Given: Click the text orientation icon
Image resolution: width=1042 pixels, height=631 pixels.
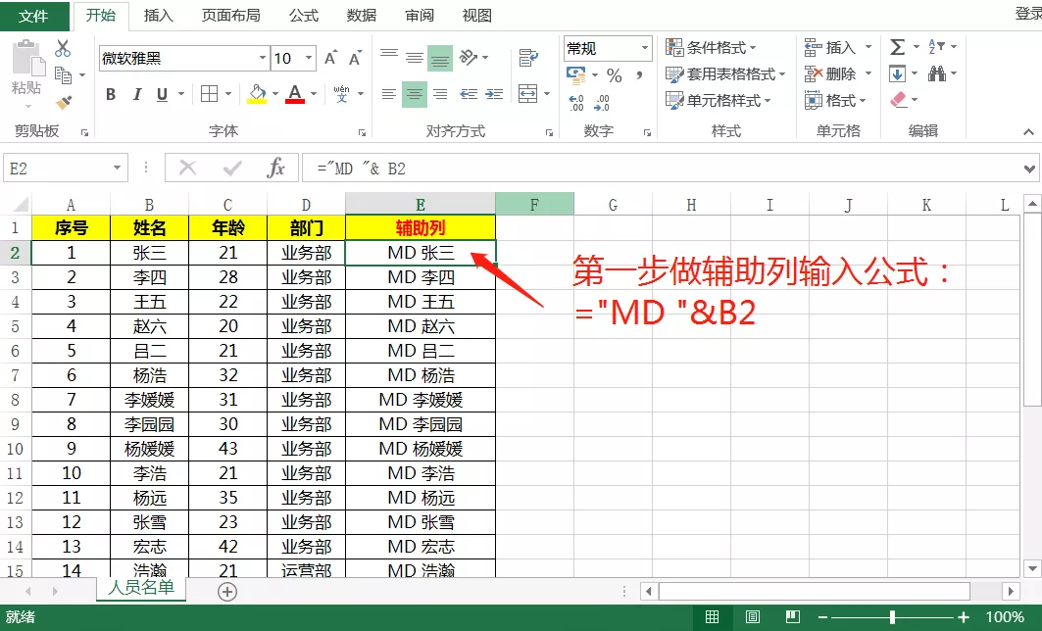Looking at the screenshot, I should [x=470, y=58].
